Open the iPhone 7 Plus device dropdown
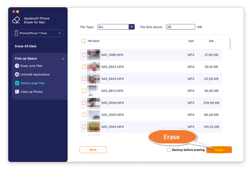 (x=38, y=33)
